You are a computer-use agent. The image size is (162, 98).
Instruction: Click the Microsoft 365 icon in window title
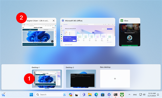[63, 21]
